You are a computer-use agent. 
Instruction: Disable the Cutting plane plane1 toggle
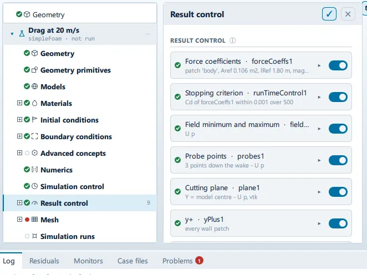[338, 192]
